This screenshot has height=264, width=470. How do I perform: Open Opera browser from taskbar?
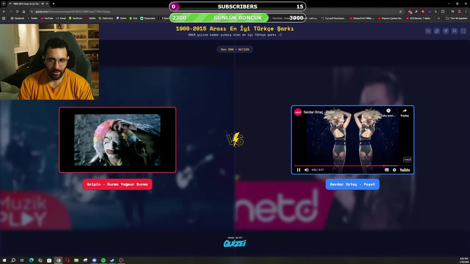[x=67, y=260]
